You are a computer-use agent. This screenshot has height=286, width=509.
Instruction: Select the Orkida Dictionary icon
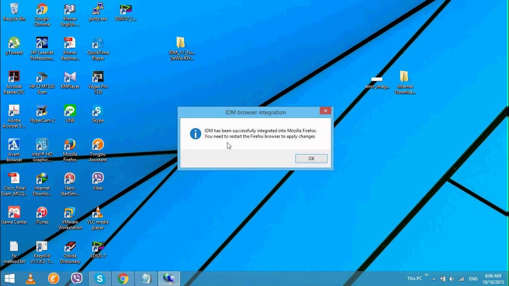(x=70, y=252)
